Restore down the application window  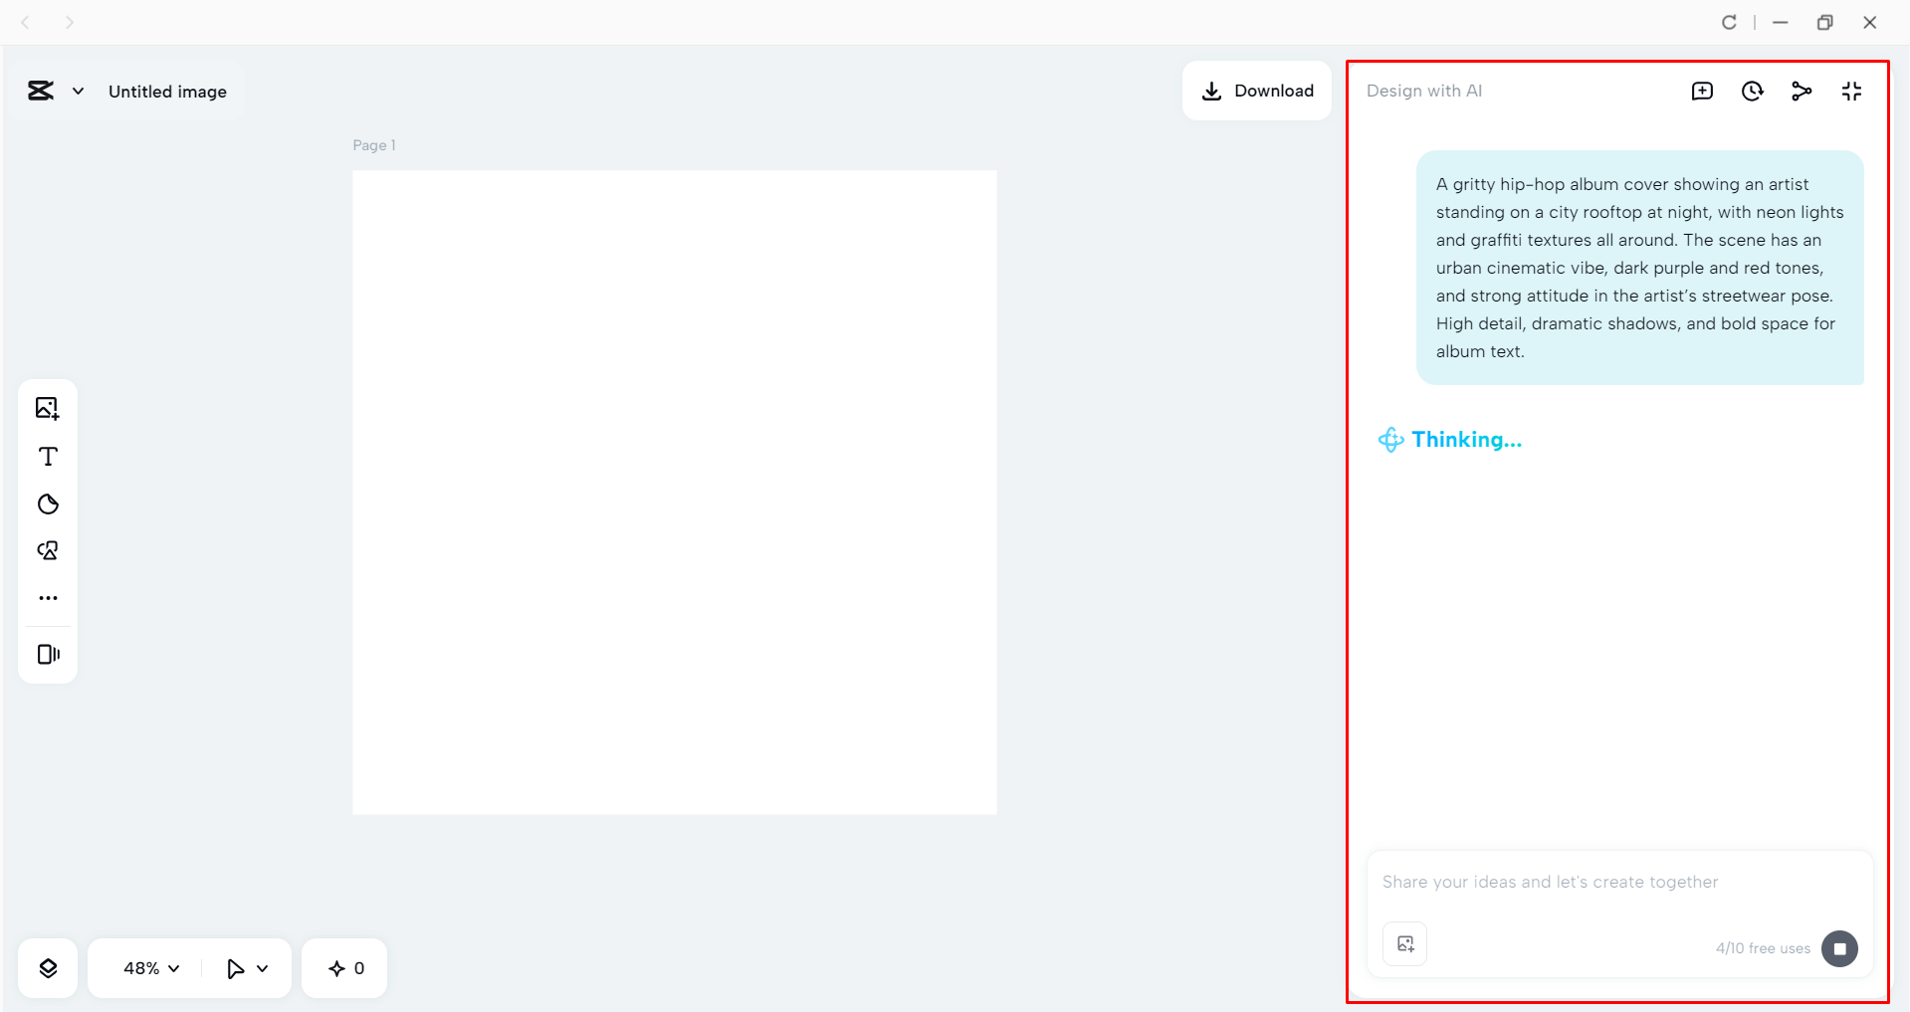[1824, 22]
